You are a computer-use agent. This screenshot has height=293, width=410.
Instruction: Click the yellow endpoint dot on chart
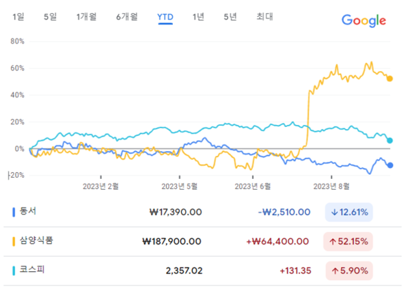(x=389, y=79)
